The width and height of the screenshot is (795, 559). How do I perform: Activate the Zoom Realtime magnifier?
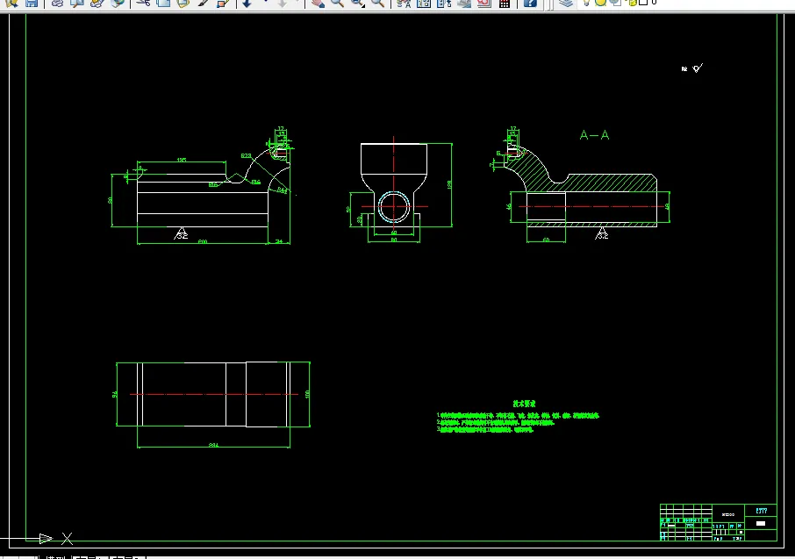(337, 3)
